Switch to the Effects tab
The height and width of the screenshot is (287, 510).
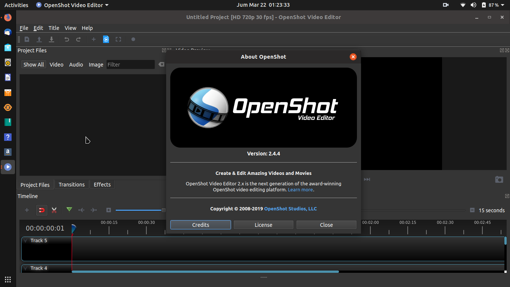coord(102,185)
